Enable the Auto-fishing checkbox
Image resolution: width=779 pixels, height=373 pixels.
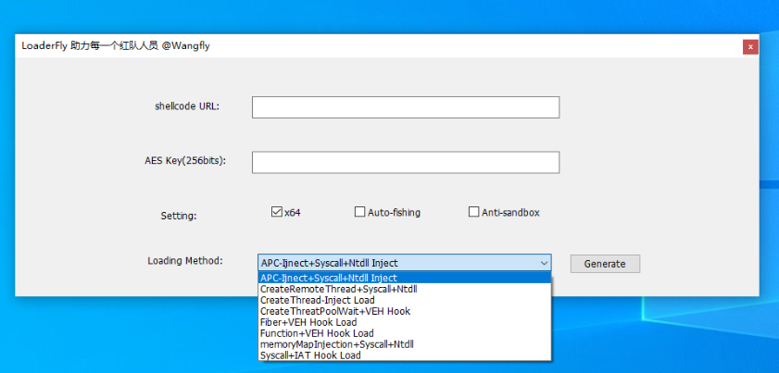(359, 212)
